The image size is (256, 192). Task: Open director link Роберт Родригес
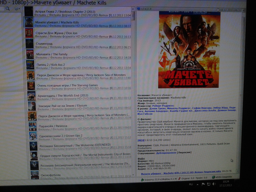(x=163, y=106)
